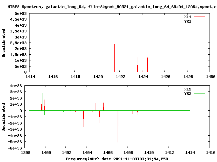Select the YR1 legend label
The height and width of the screenshot is (162, 217).
tap(188, 21)
